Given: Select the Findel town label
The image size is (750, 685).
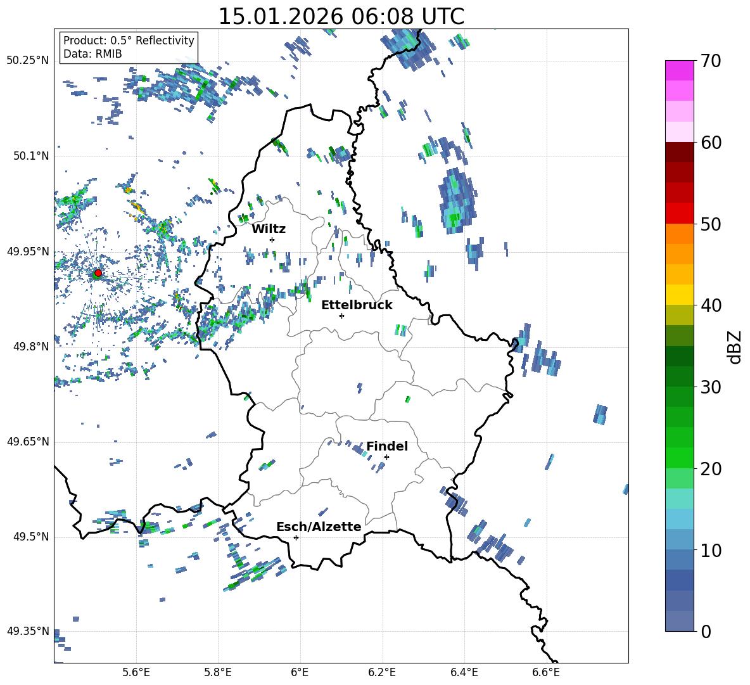Looking at the screenshot, I should [386, 446].
